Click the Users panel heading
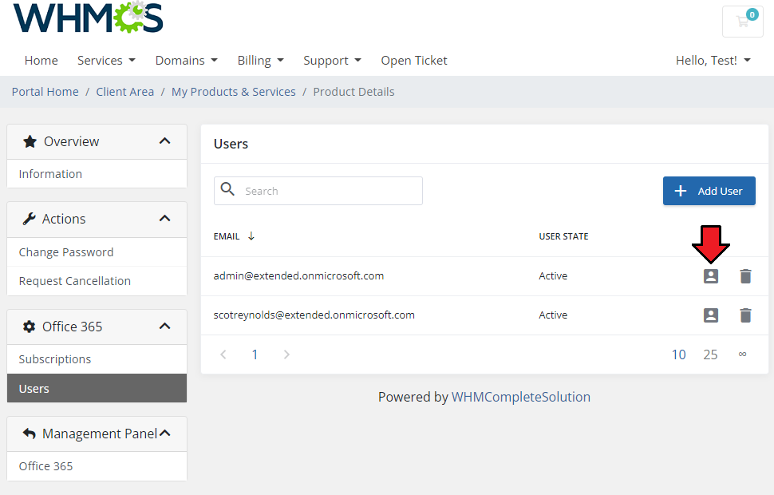 (x=231, y=144)
